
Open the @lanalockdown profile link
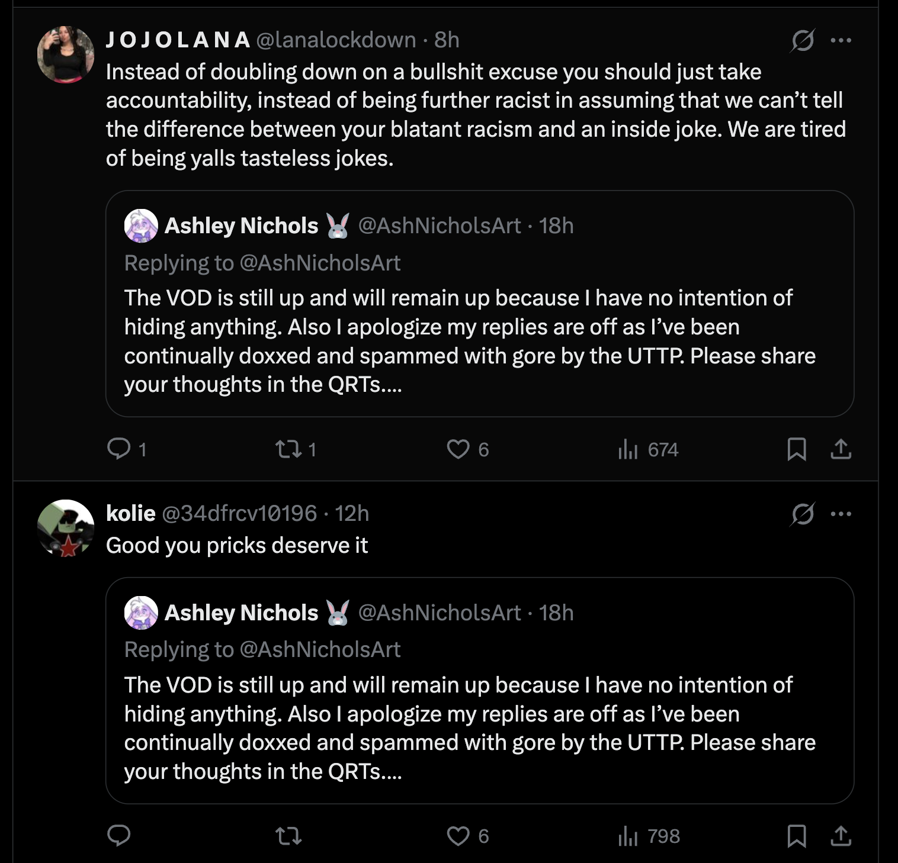(x=336, y=40)
